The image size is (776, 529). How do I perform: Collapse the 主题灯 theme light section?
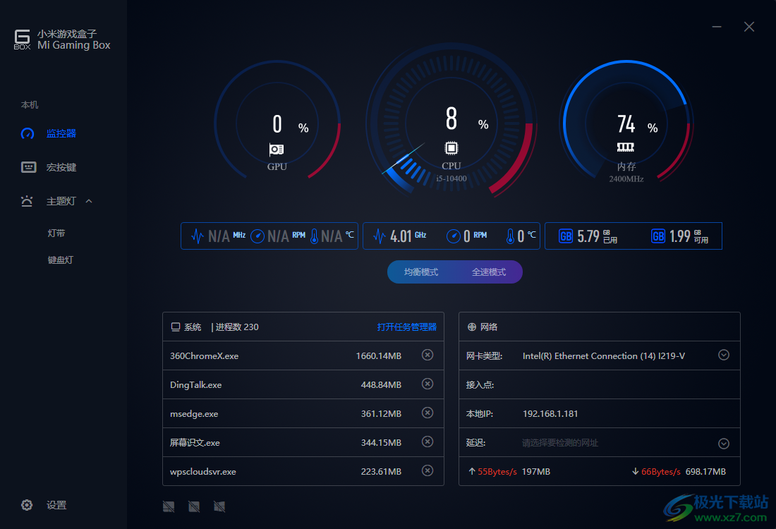89,201
